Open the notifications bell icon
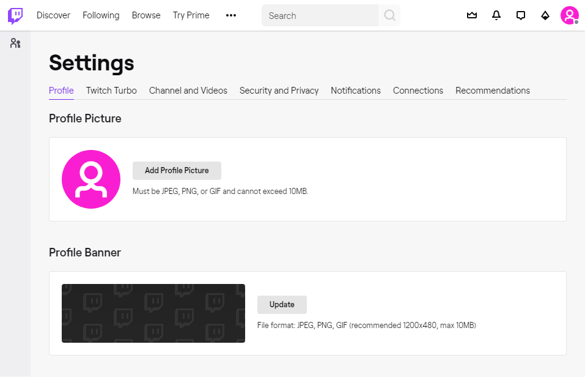This screenshot has height=377, width=585. [x=496, y=15]
